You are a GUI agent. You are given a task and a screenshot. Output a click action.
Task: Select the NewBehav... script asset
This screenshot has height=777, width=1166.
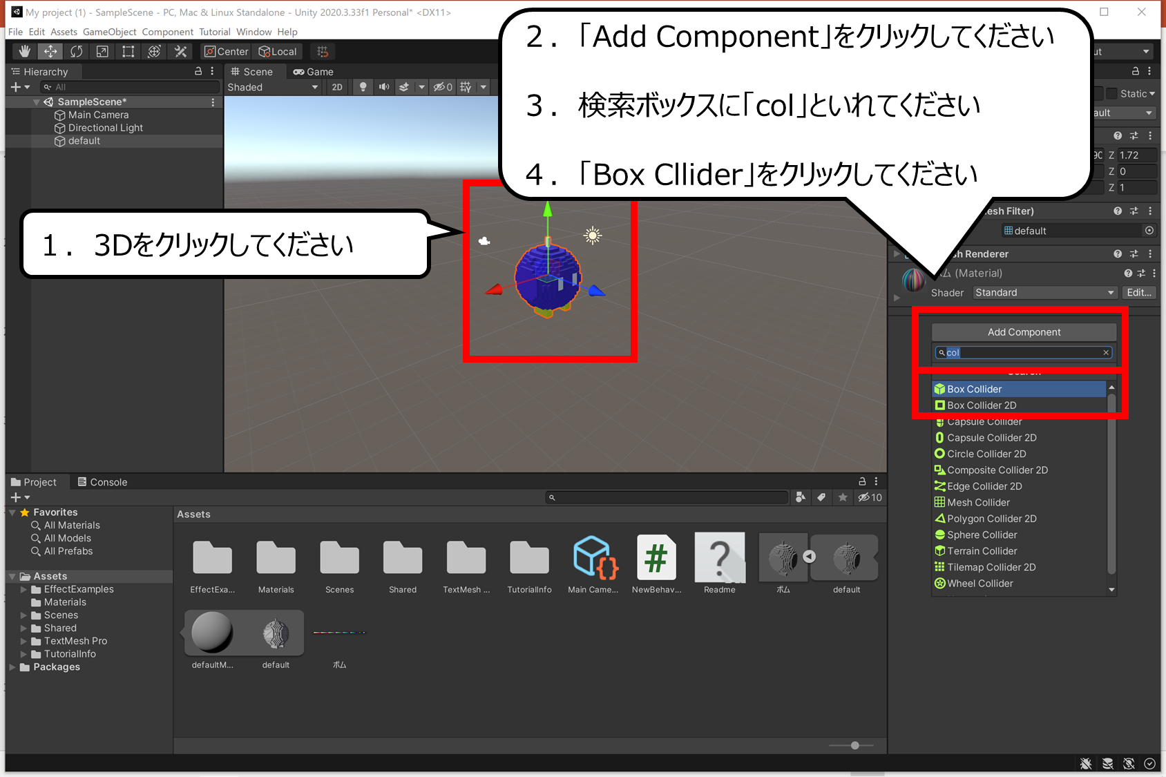tap(656, 564)
